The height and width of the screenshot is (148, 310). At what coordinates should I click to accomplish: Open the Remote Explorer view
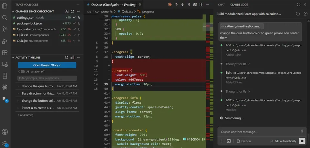5,64
